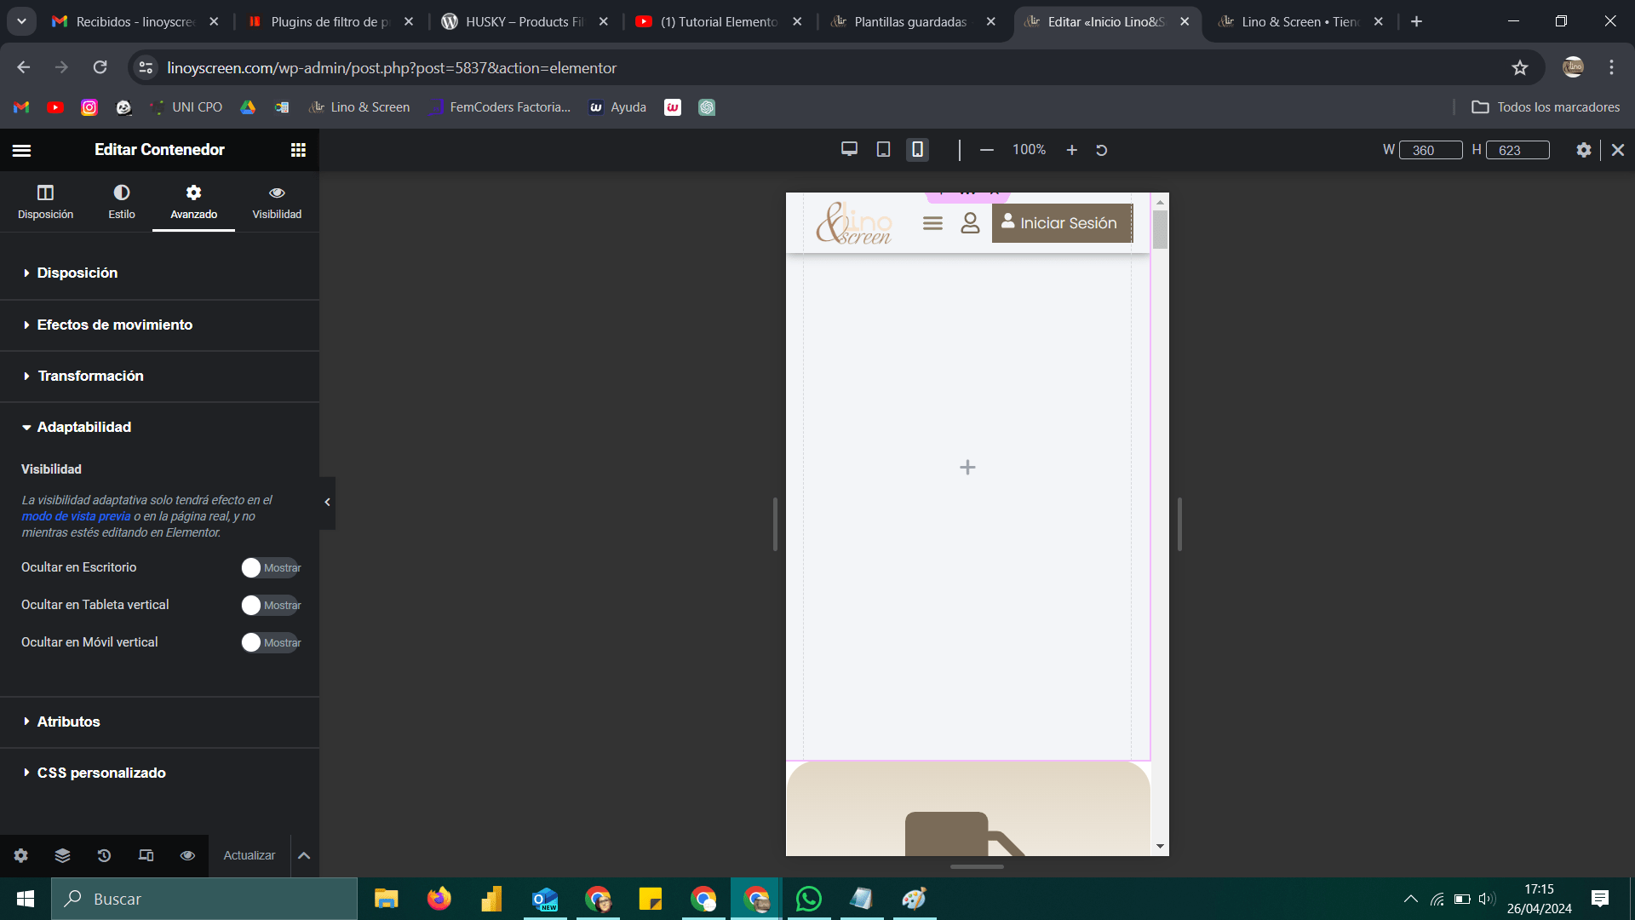1635x920 pixels.
Task: Click the preview right resize handle
Action: click(x=1179, y=524)
